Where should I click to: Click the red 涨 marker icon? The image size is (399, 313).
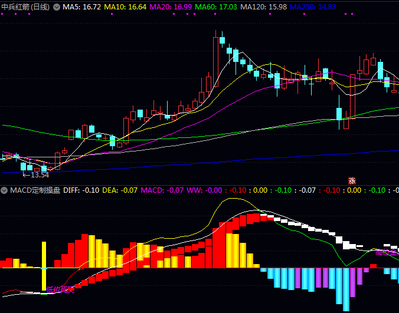click(x=352, y=181)
